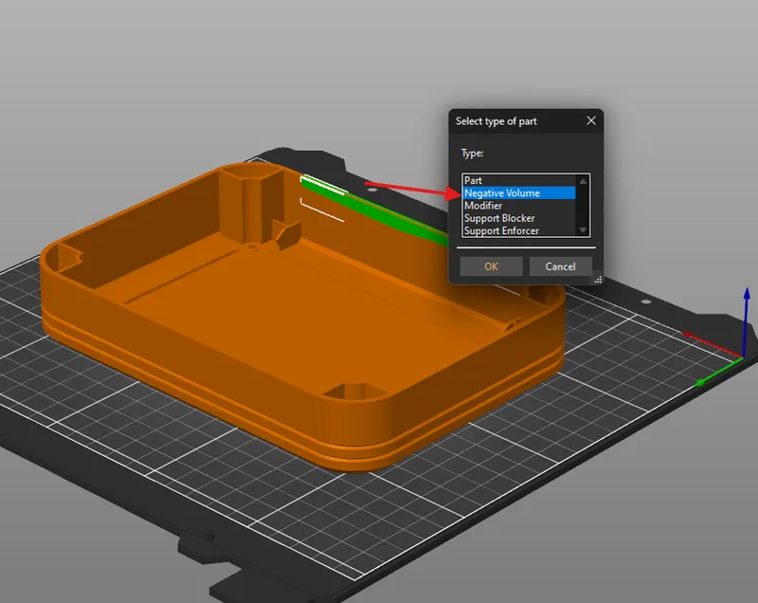Click the dialog resize grip
Image resolution: width=758 pixels, height=603 pixels.
[x=599, y=278]
